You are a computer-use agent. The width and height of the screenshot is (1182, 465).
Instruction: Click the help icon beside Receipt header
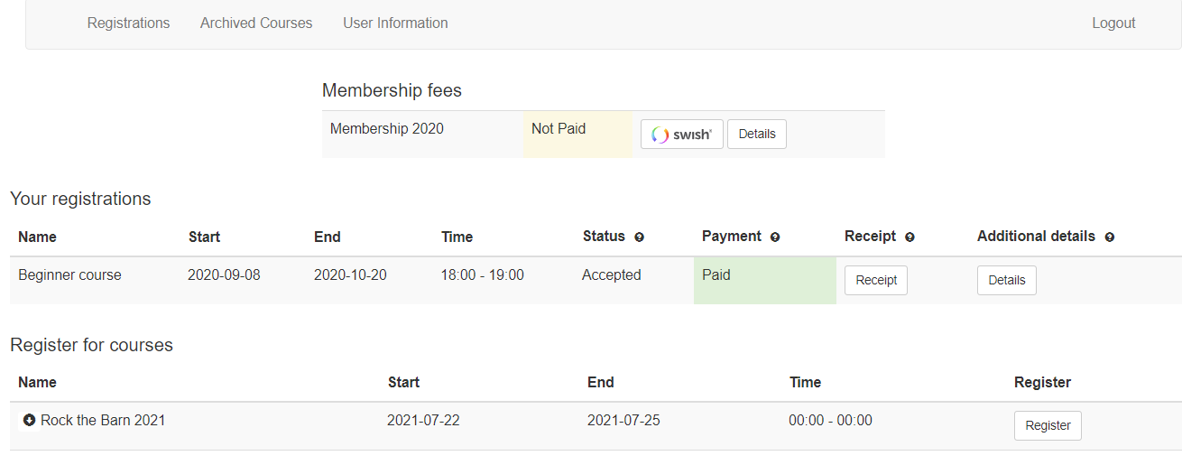point(910,237)
